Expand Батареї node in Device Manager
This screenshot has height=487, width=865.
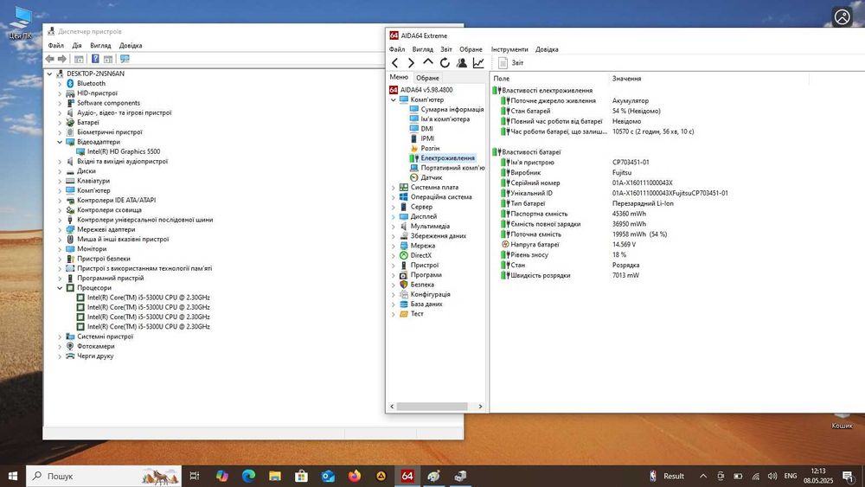click(60, 123)
